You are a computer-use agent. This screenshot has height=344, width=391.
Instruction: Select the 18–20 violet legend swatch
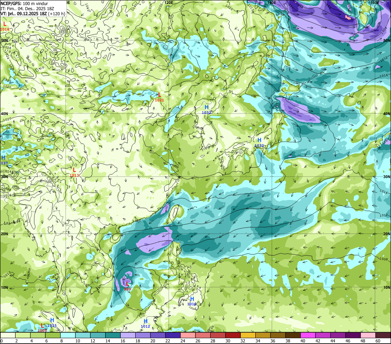pos(143,335)
